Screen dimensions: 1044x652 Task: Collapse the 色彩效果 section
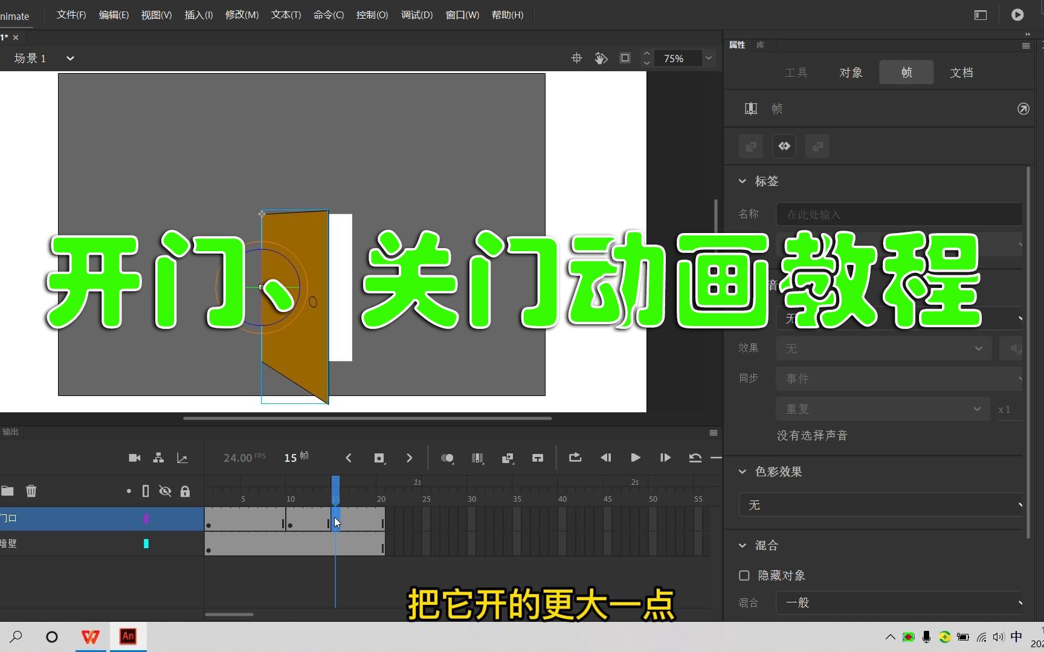742,472
